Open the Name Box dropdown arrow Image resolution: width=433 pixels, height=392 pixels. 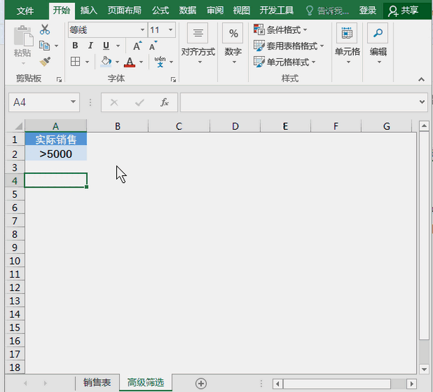(73, 102)
